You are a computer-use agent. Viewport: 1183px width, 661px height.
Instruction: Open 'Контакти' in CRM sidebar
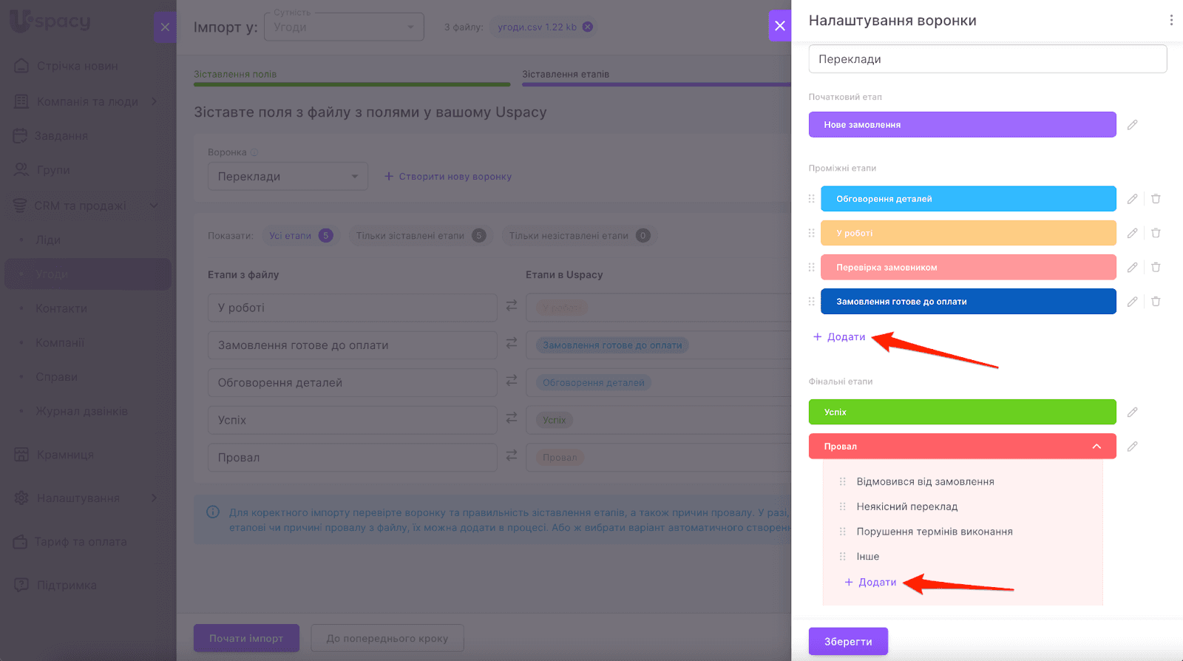tap(61, 308)
